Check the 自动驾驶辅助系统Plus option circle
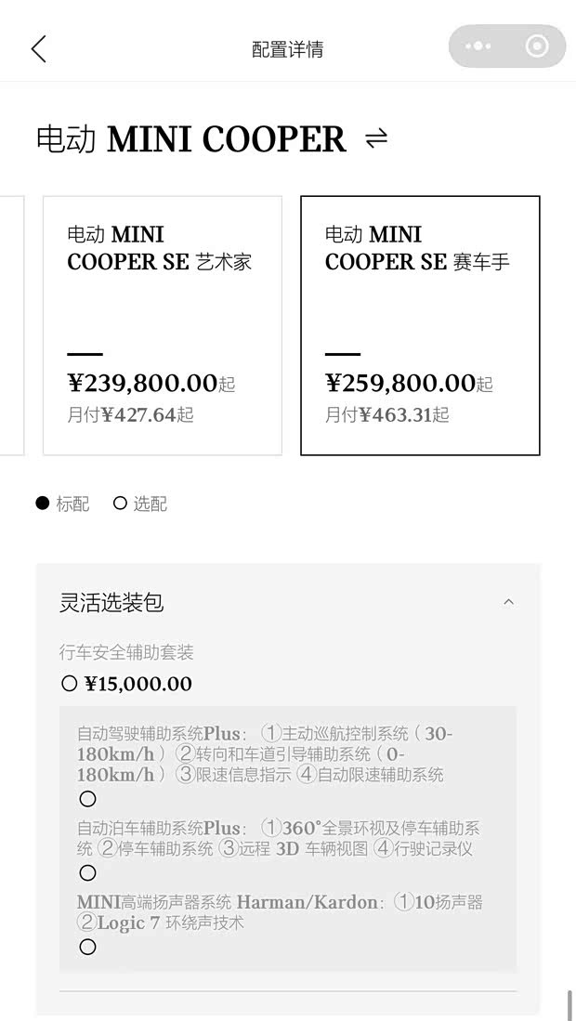Image resolution: width=576 pixels, height=1021 pixels. (88, 799)
